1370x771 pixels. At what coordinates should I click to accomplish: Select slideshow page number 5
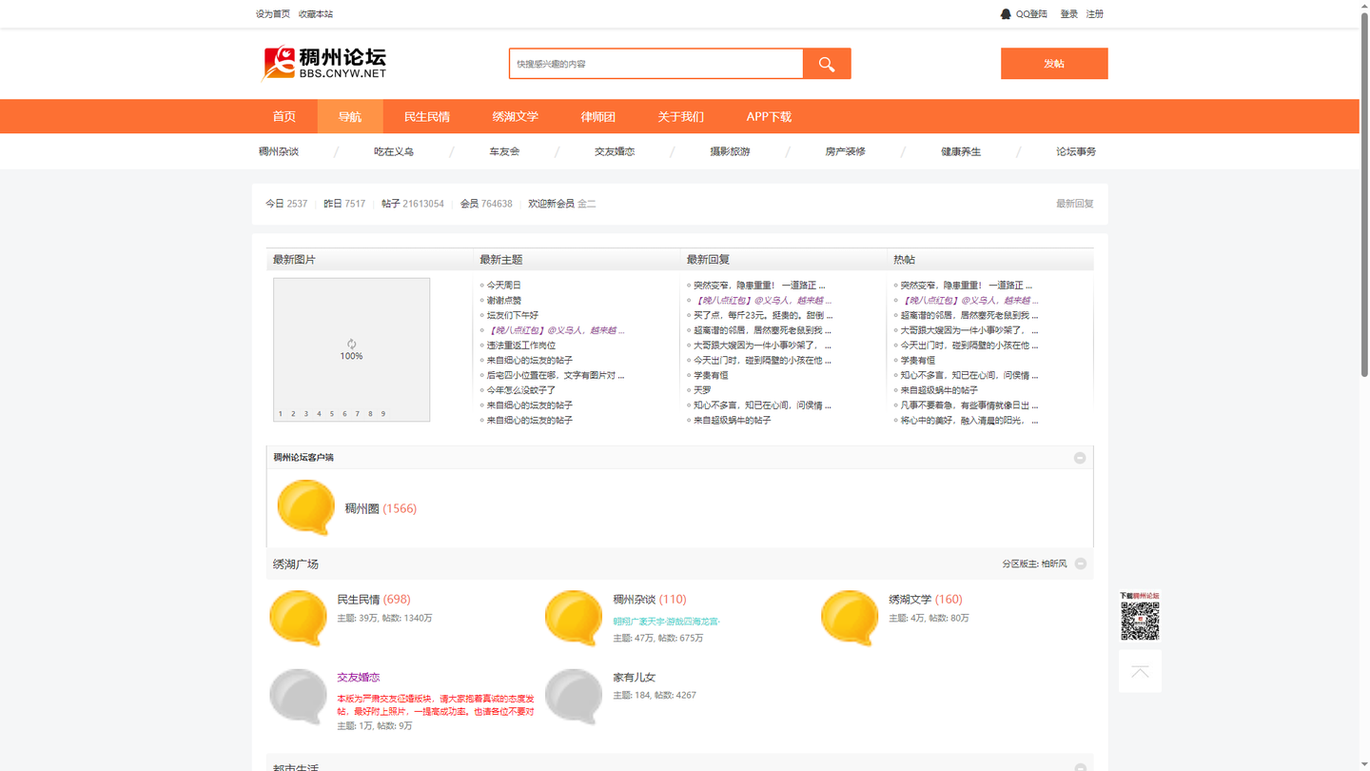tap(332, 414)
